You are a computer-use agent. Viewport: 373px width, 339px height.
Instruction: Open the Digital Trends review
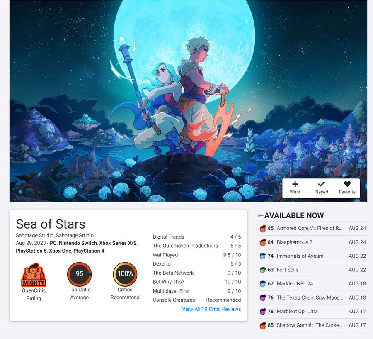point(197,237)
